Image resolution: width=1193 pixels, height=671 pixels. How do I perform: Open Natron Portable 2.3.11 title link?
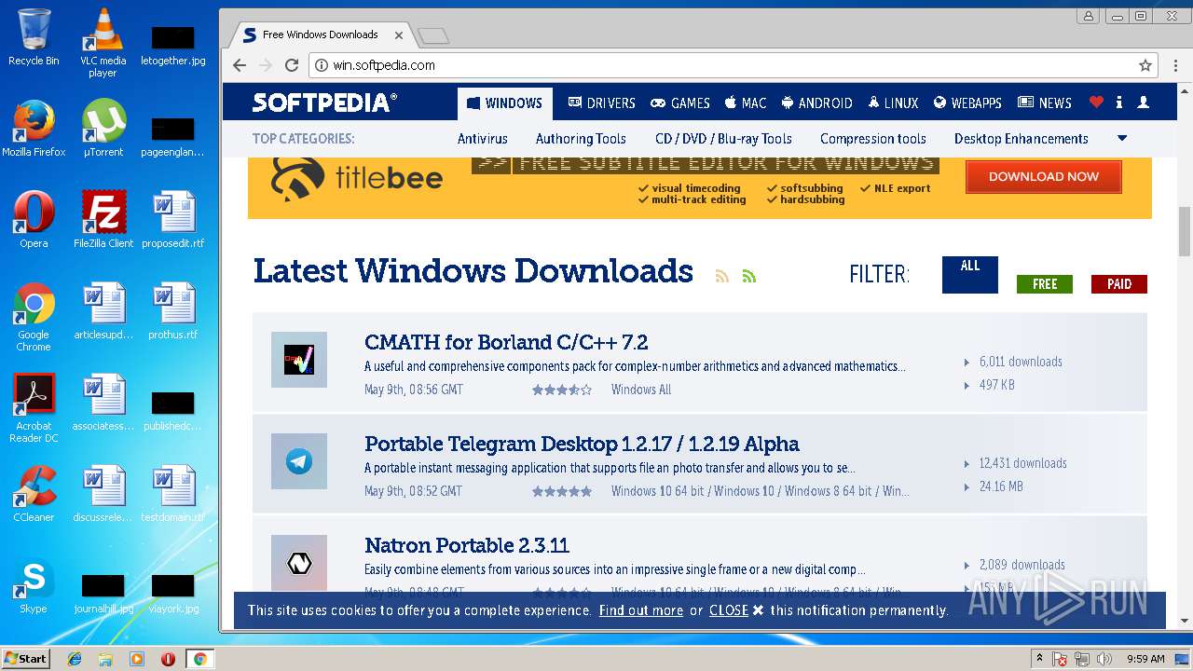tap(467, 545)
